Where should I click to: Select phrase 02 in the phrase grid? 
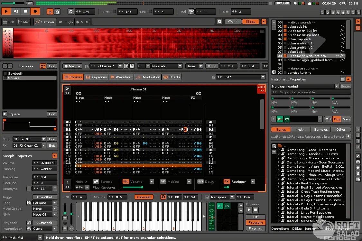[227, 206]
